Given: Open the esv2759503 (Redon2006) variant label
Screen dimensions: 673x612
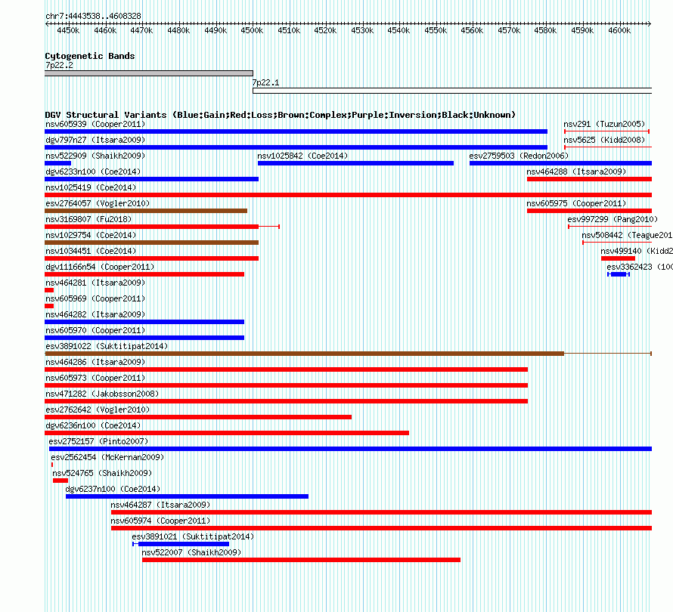Looking at the screenshot, I should click(x=519, y=156).
